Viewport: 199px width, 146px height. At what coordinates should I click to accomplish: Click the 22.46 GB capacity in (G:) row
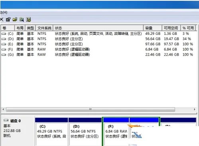(153, 55)
